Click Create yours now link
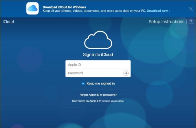This screenshot has height=128, width=196. click(x=113, y=101)
